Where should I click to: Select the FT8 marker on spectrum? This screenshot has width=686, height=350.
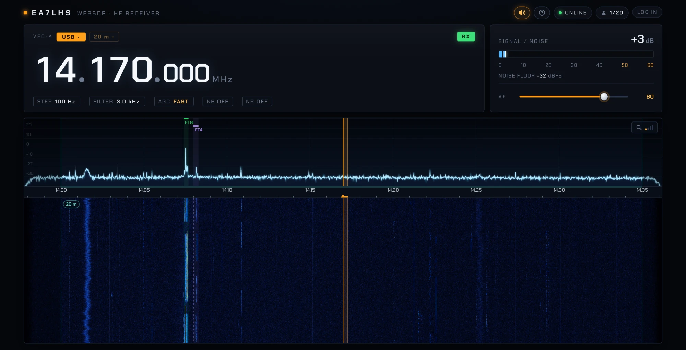188,122
